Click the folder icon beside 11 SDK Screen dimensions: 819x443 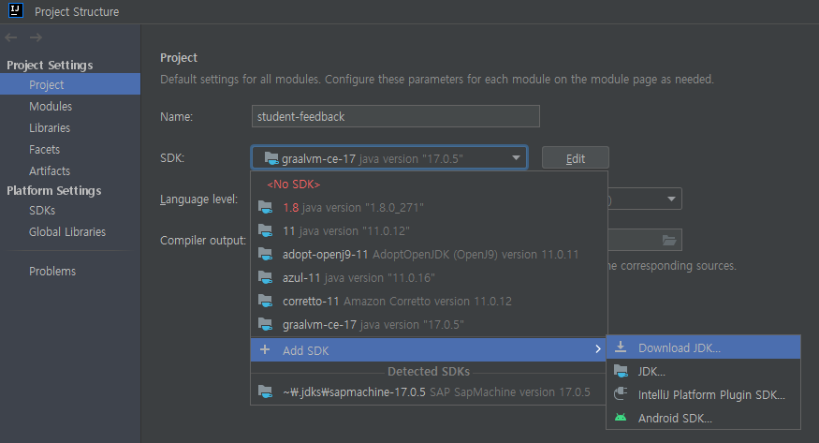pos(265,230)
